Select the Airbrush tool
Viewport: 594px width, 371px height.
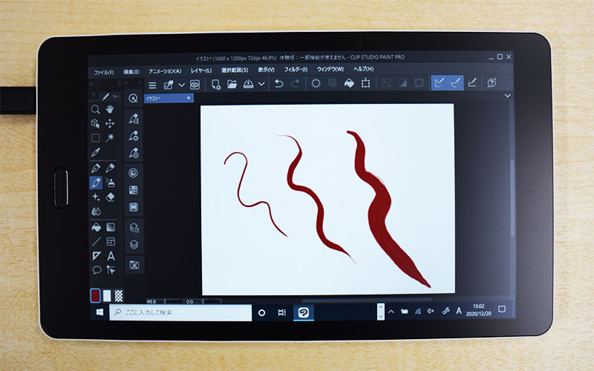click(110, 183)
